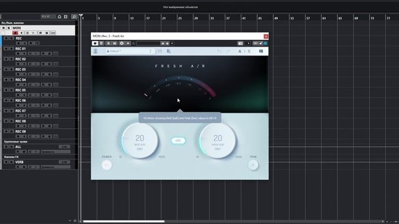Copy A to B with the arrow
Screen dimensions: 399x224
pyautogui.click(x=244, y=51)
